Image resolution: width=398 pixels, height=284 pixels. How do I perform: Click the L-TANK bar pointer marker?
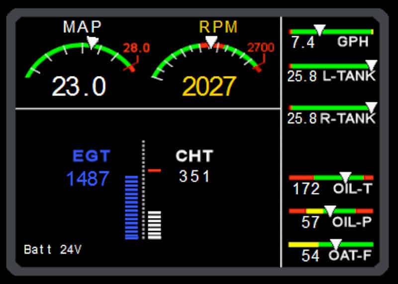[x=371, y=65]
